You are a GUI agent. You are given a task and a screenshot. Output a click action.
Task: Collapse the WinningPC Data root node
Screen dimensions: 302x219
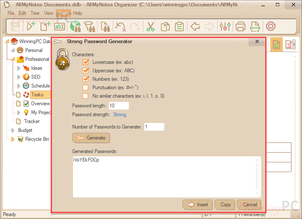click(x=7, y=41)
